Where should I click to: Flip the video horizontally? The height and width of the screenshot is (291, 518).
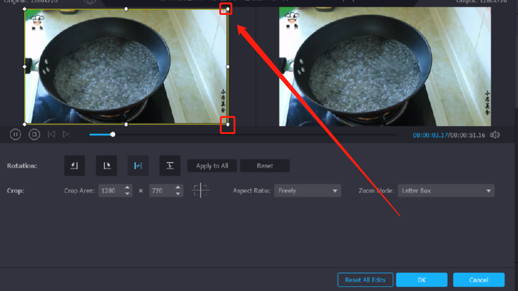tap(138, 166)
